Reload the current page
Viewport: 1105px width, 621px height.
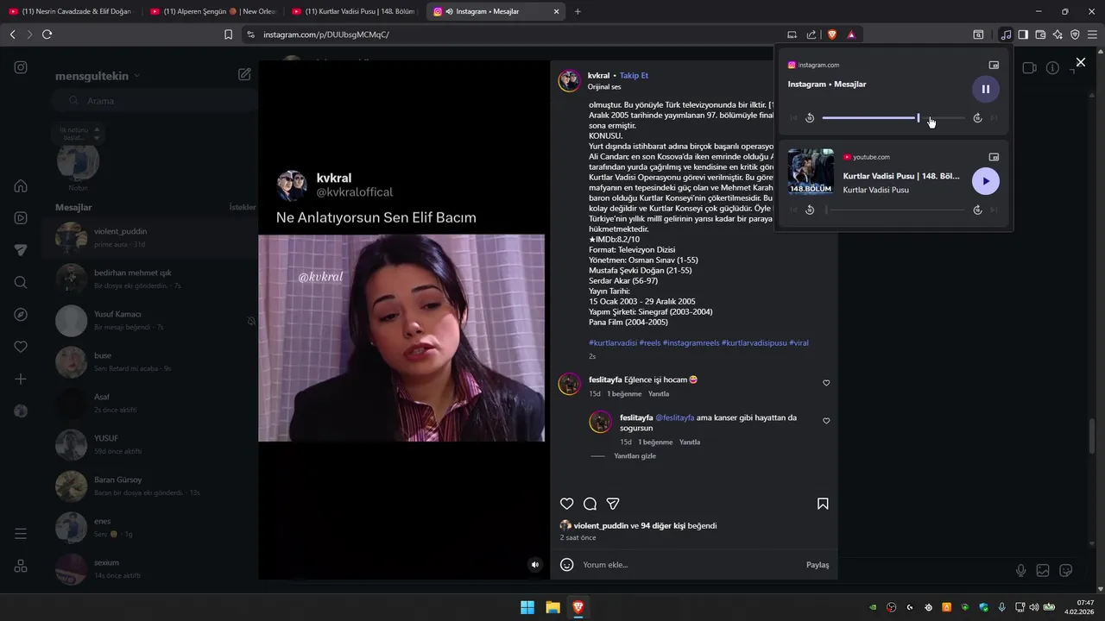click(x=47, y=34)
